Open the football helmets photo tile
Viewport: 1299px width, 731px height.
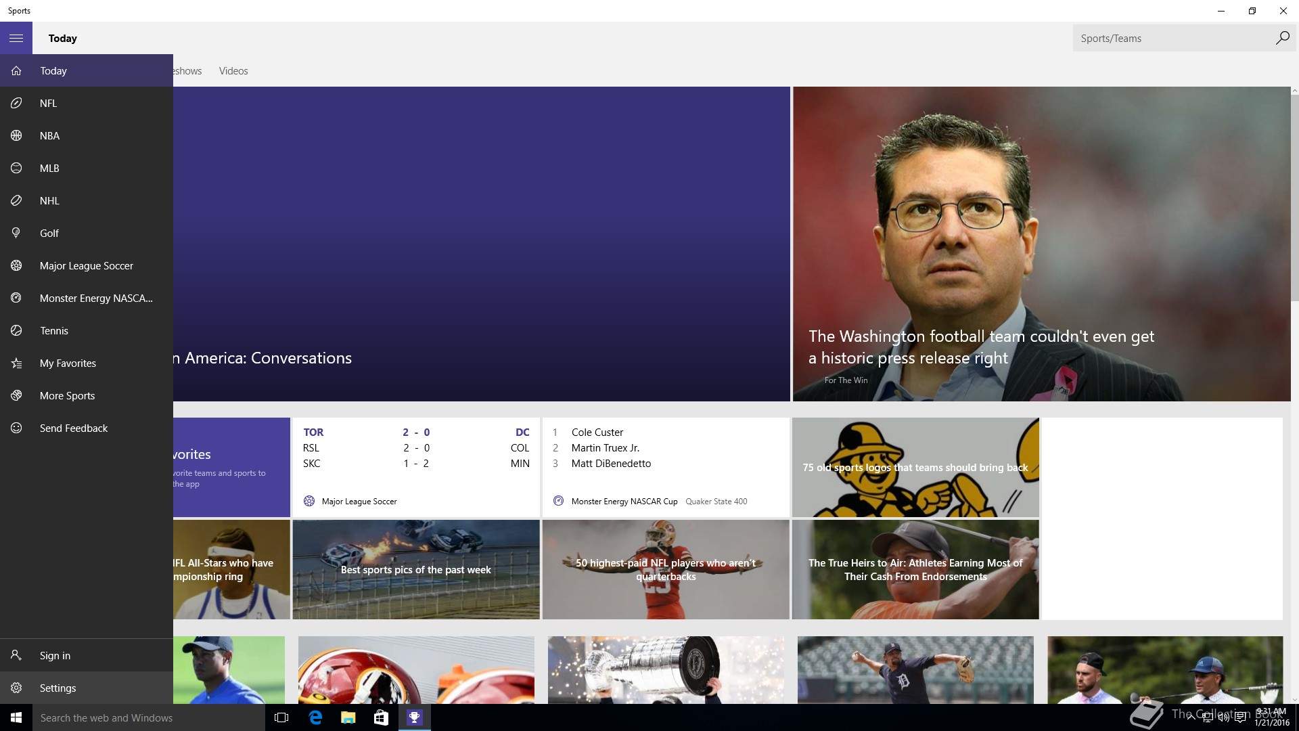(416, 670)
